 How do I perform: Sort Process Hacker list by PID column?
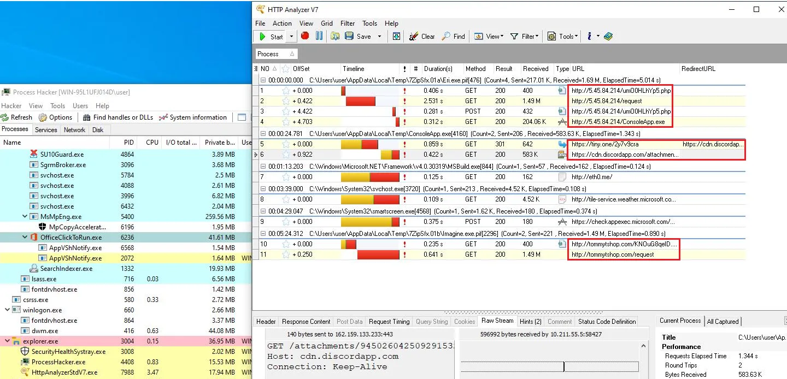(x=129, y=143)
